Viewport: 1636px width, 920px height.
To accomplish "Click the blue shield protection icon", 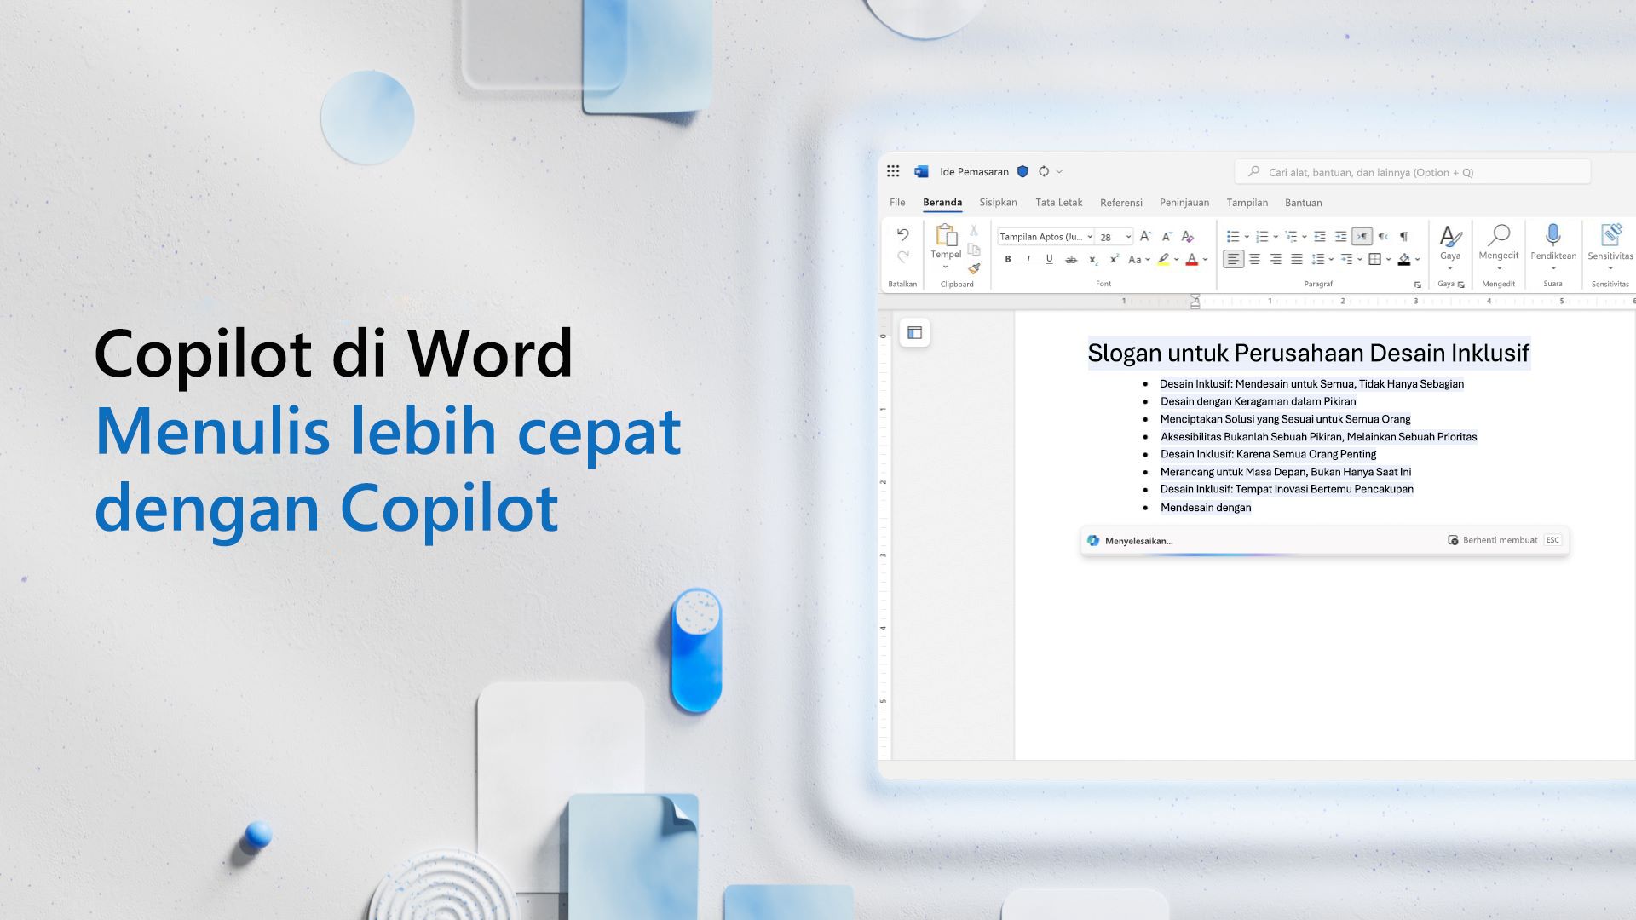I will click(x=1023, y=171).
